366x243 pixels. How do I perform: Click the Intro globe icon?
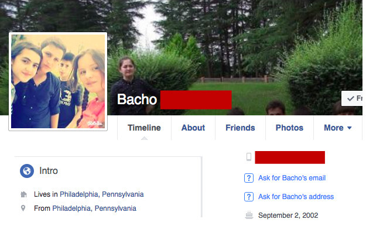[x=27, y=171]
